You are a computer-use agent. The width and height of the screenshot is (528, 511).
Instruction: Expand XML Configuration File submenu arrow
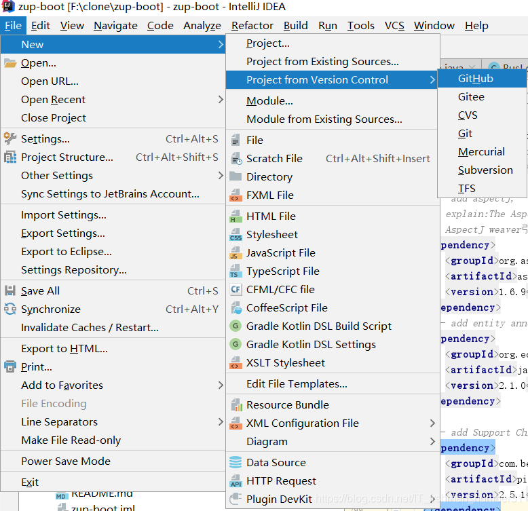click(433, 423)
